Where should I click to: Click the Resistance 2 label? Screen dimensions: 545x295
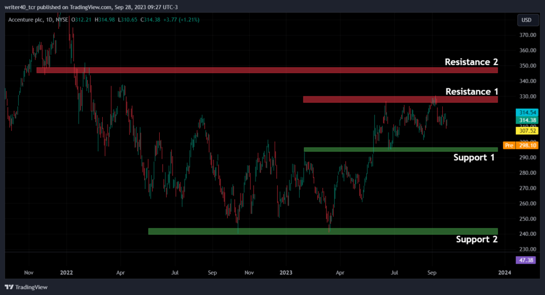[x=472, y=62]
